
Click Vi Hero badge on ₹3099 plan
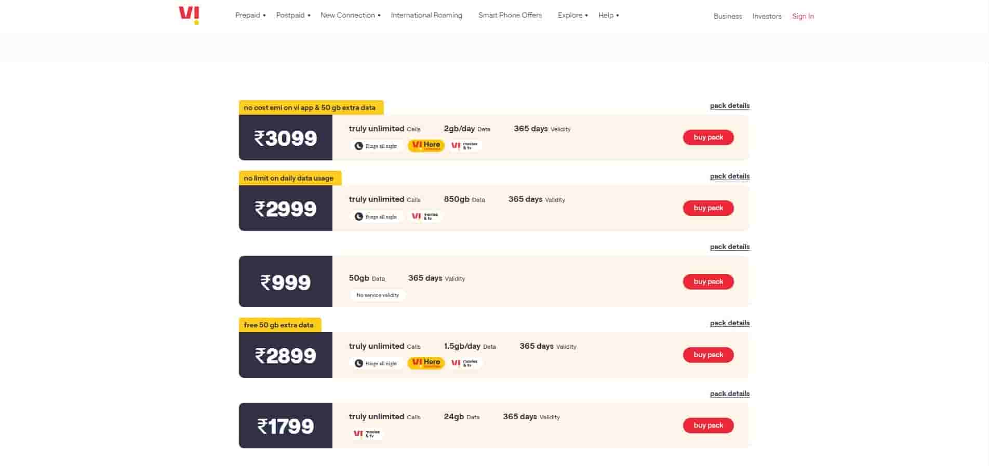(426, 145)
